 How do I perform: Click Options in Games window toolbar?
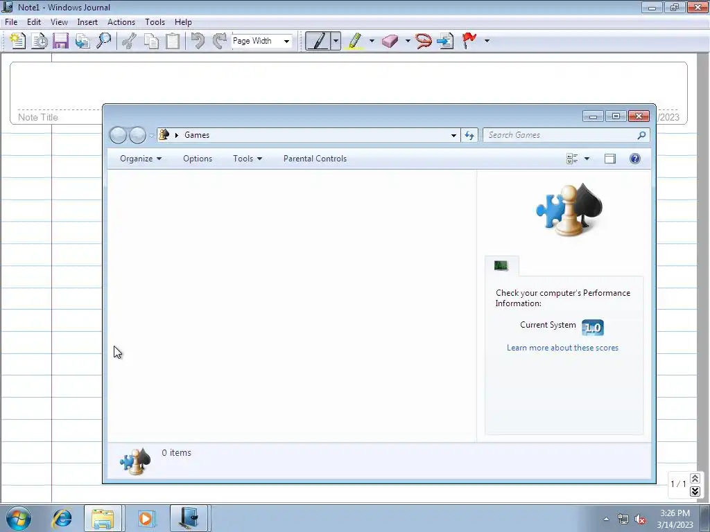pos(198,159)
